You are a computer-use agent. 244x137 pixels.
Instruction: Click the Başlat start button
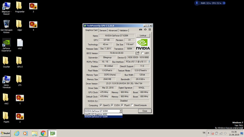tap(5, 133)
